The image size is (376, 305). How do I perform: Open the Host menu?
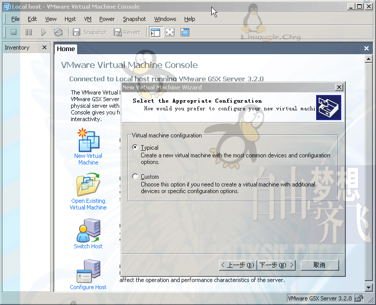pyautogui.click(x=70, y=19)
